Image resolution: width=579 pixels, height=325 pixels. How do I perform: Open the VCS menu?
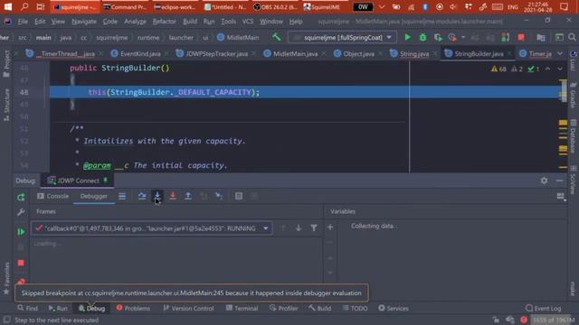[247, 22]
